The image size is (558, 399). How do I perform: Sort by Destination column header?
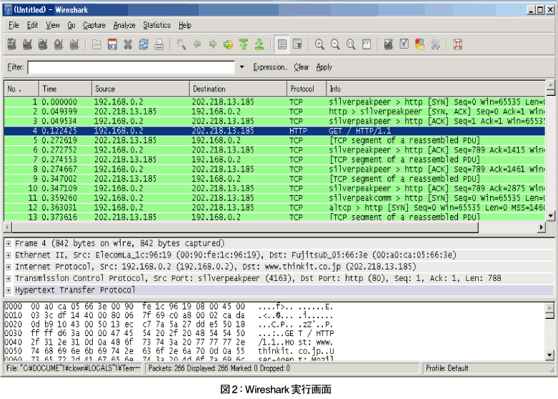238,89
